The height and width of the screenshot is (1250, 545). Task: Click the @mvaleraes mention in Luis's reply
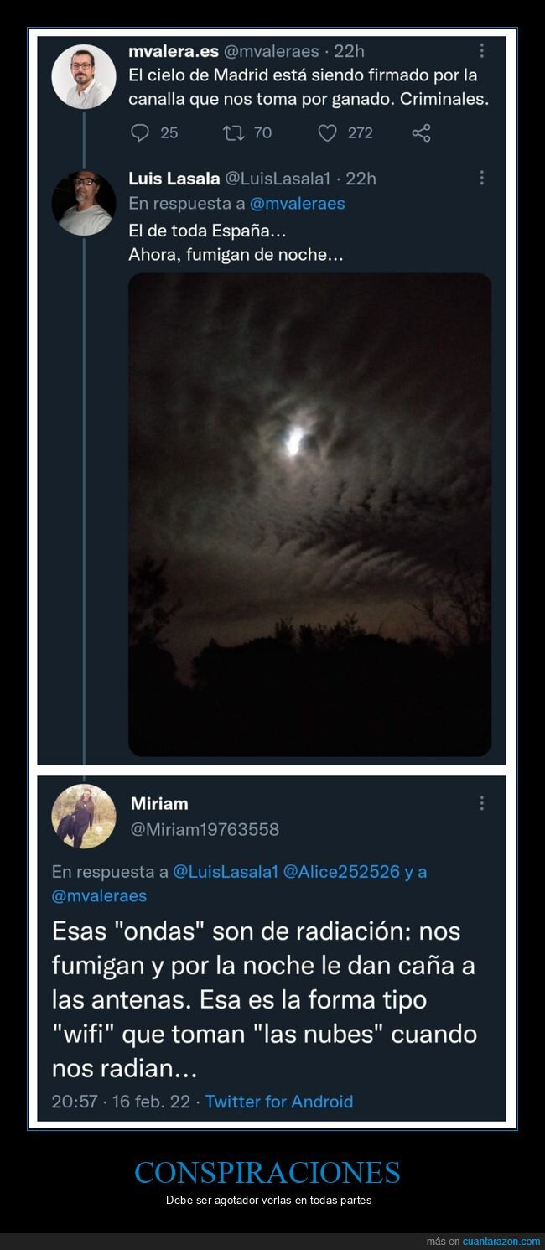(x=297, y=203)
